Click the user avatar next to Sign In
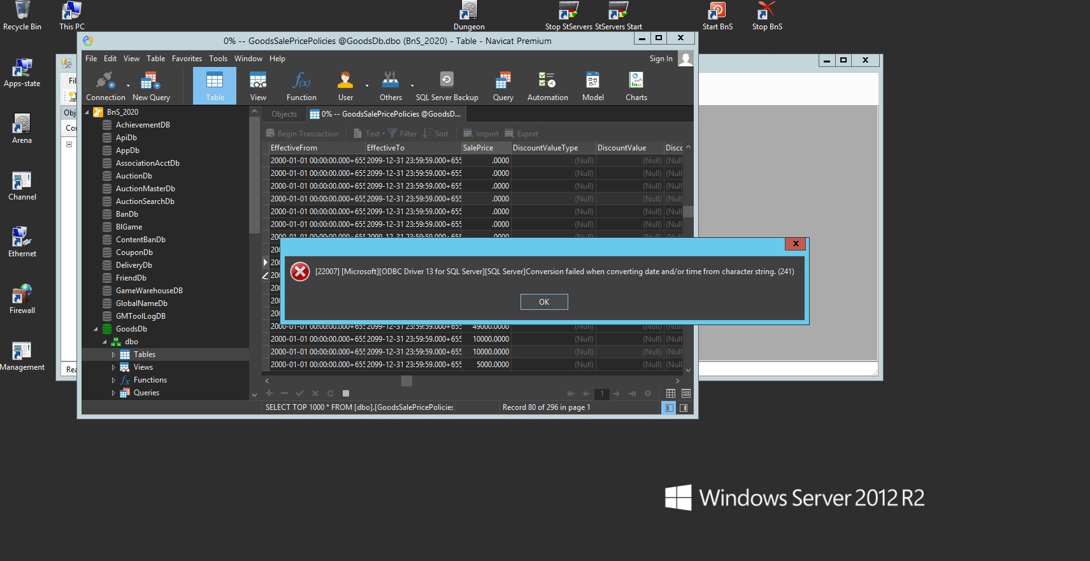This screenshot has height=561, width=1090. [685, 59]
